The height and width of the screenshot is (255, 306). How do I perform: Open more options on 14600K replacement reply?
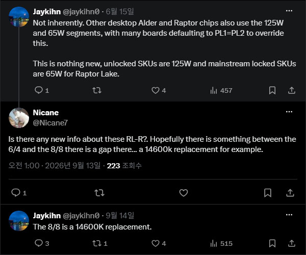[289, 215]
